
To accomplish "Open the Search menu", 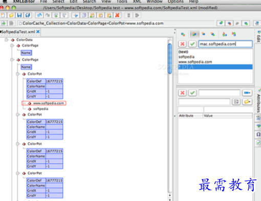I will (x=89, y=2).
